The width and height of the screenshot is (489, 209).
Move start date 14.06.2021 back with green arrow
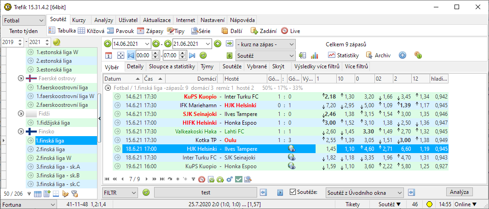108,44
